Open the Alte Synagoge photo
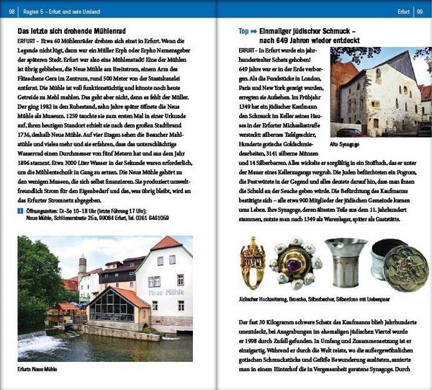 (381, 92)
